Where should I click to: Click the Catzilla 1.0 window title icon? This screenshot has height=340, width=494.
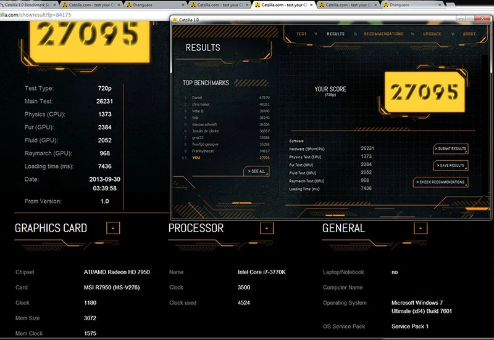coord(175,20)
